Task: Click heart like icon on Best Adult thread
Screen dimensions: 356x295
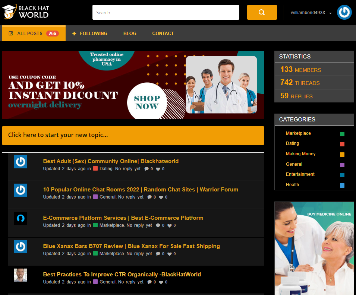Action: click(158, 169)
